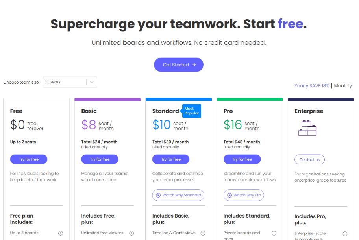
Task: Click Try for free under Free plan
Action: click(29, 159)
